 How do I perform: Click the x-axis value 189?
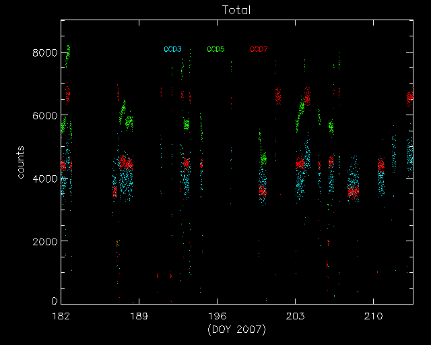click(x=139, y=316)
